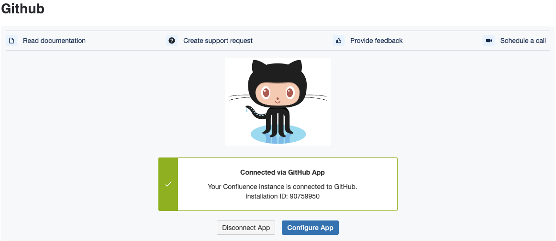Open Create support request
Viewport: 556px width, 241px height.
(218, 41)
